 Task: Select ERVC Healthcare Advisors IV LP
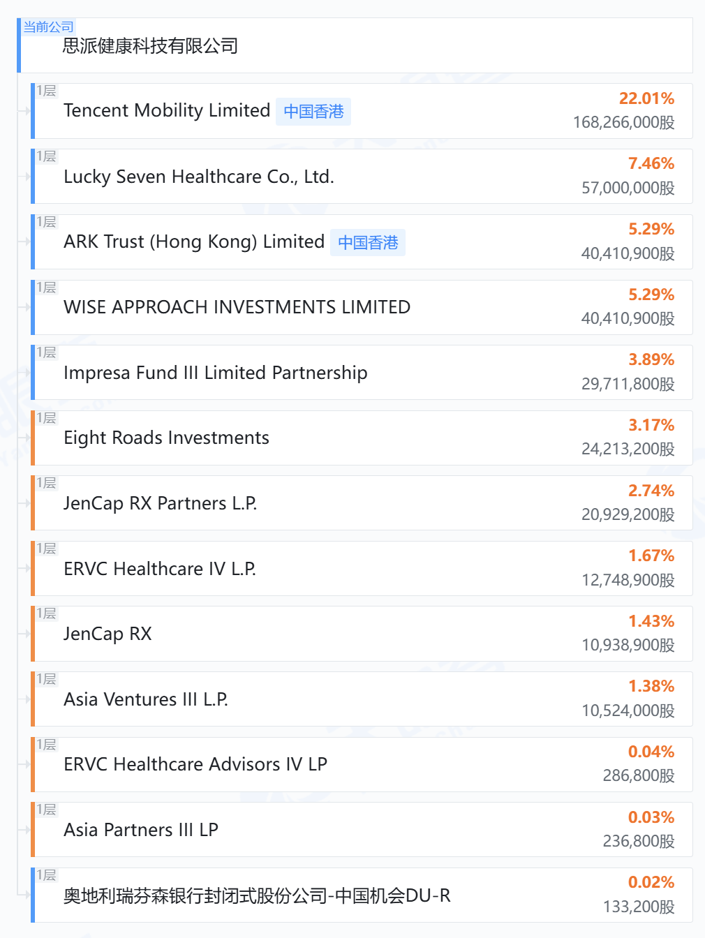[x=195, y=765]
